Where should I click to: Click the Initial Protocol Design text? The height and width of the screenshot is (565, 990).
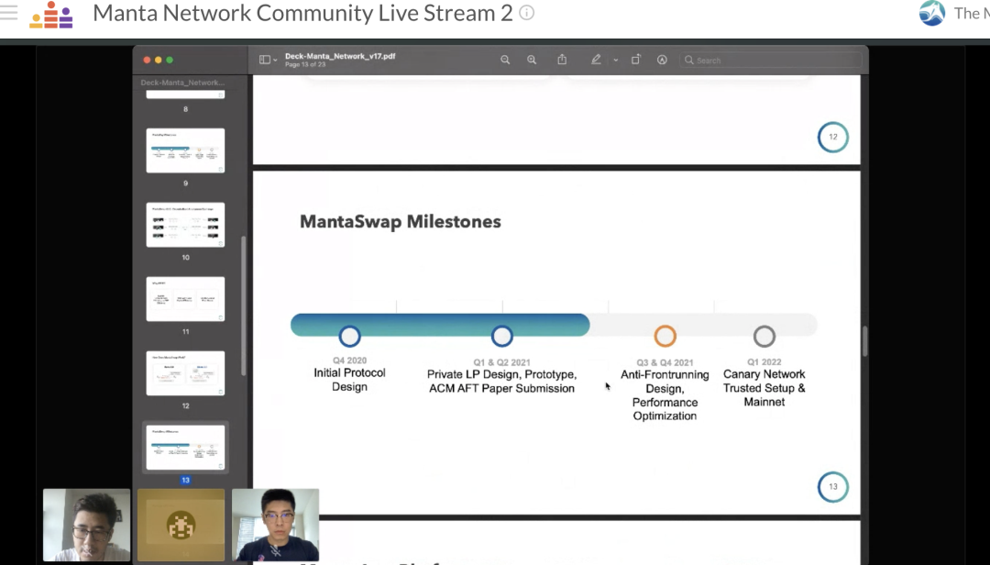point(350,380)
